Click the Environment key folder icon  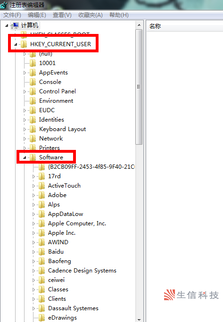click(x=33, y=101)
